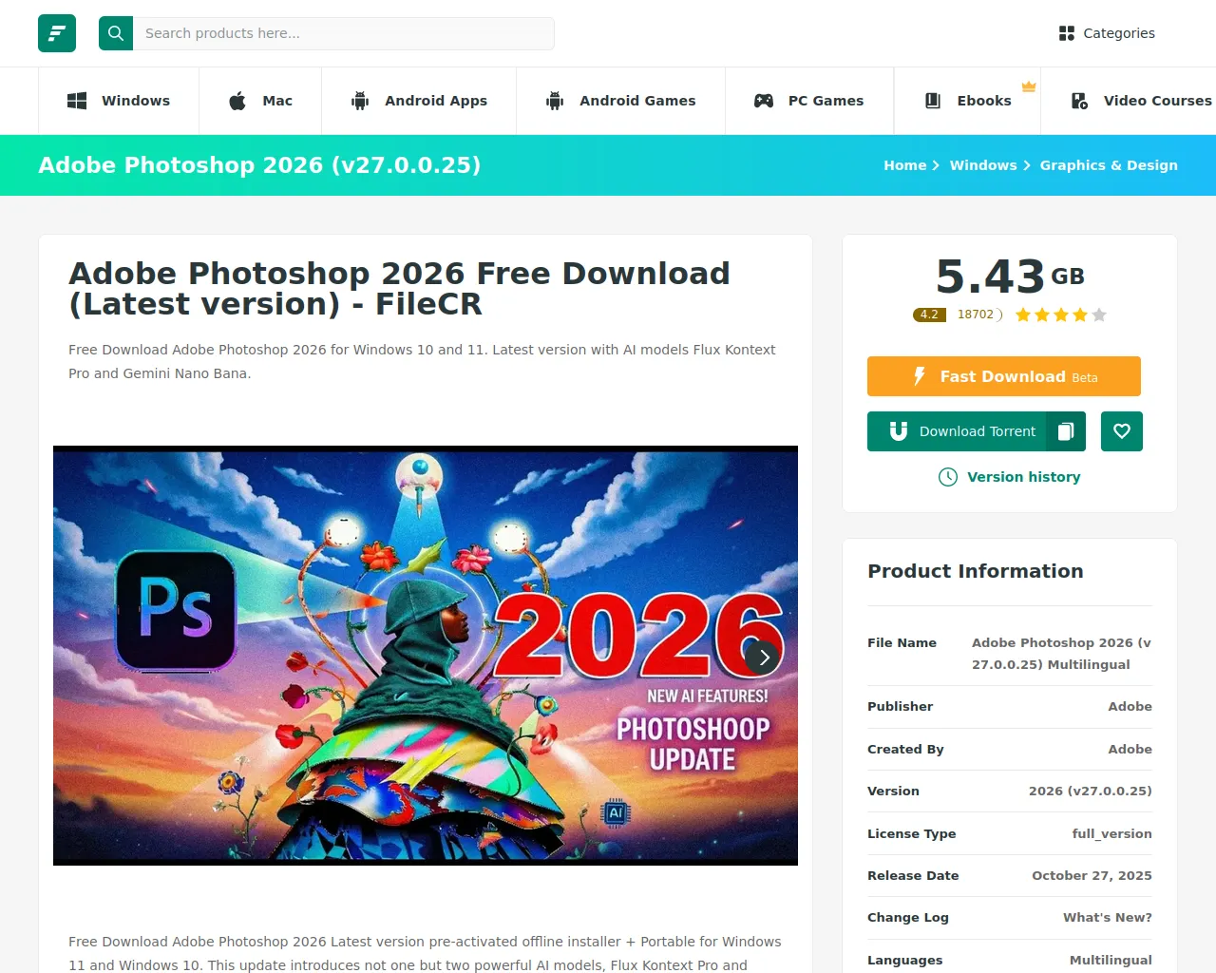Viewport: 1216px width, 973px height.
Task: Click the star rating row
Action: (x=1060, y=315)
